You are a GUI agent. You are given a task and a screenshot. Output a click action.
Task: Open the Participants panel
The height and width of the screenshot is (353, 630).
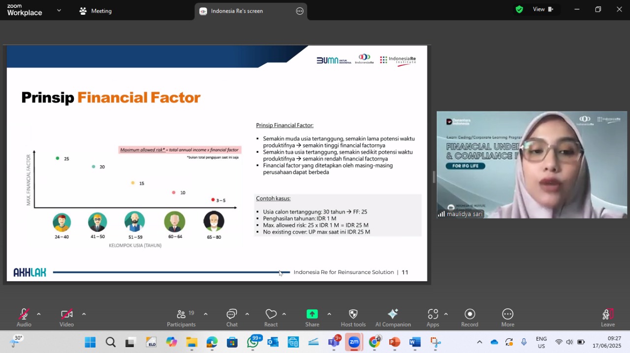(x=181, y=318)
